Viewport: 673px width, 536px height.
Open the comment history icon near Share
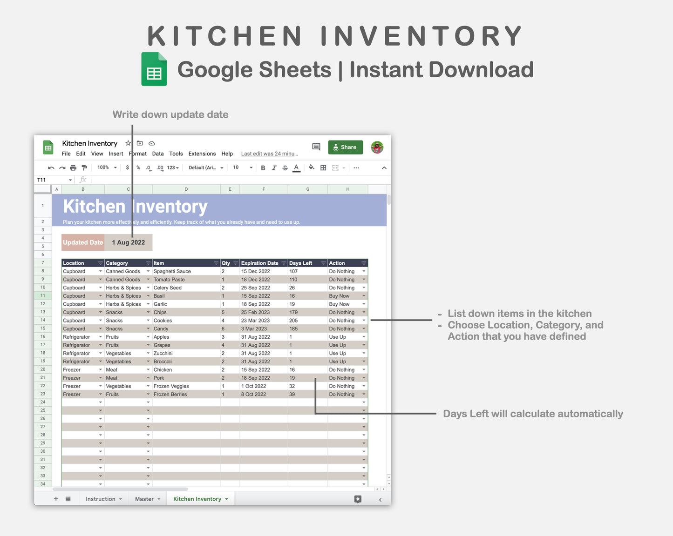tap(316, 147)
